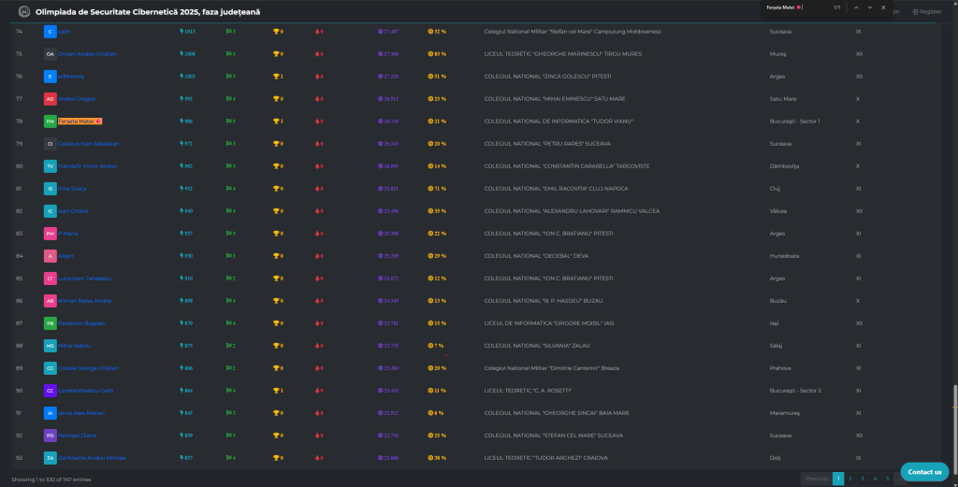The height and width of the screenshot is (487, 958).
Task: Click the Contact us button
Action: click(923, 471)
